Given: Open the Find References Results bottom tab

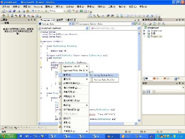Looking at the screenshot, I should click(30, 128).
